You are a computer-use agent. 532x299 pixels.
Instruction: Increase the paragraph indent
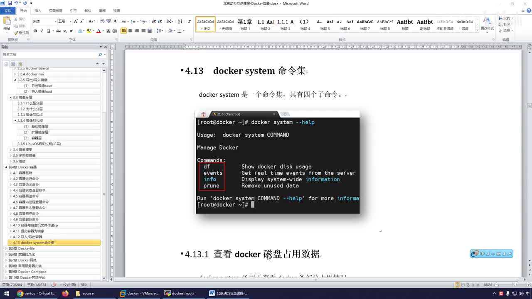(x=160, y=21)
